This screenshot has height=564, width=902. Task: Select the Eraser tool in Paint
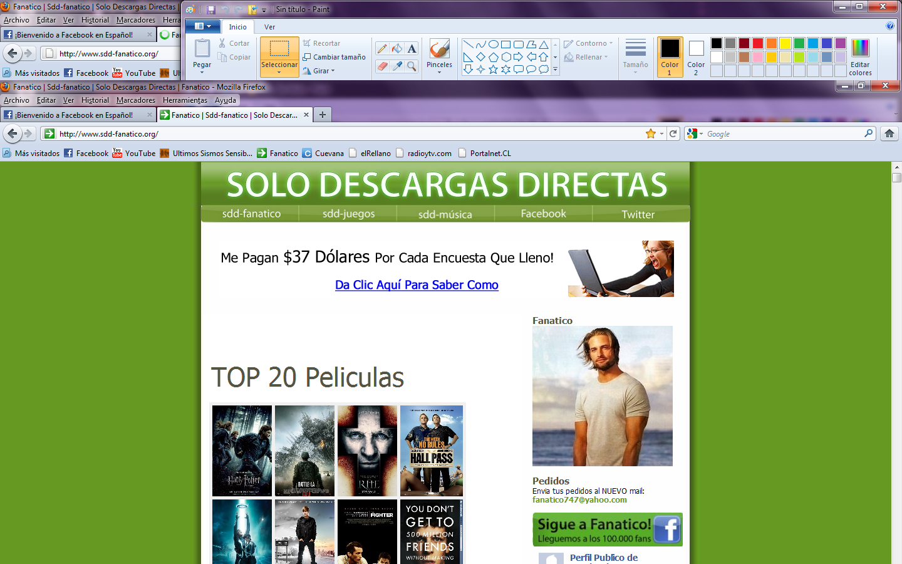pos(382,66)
